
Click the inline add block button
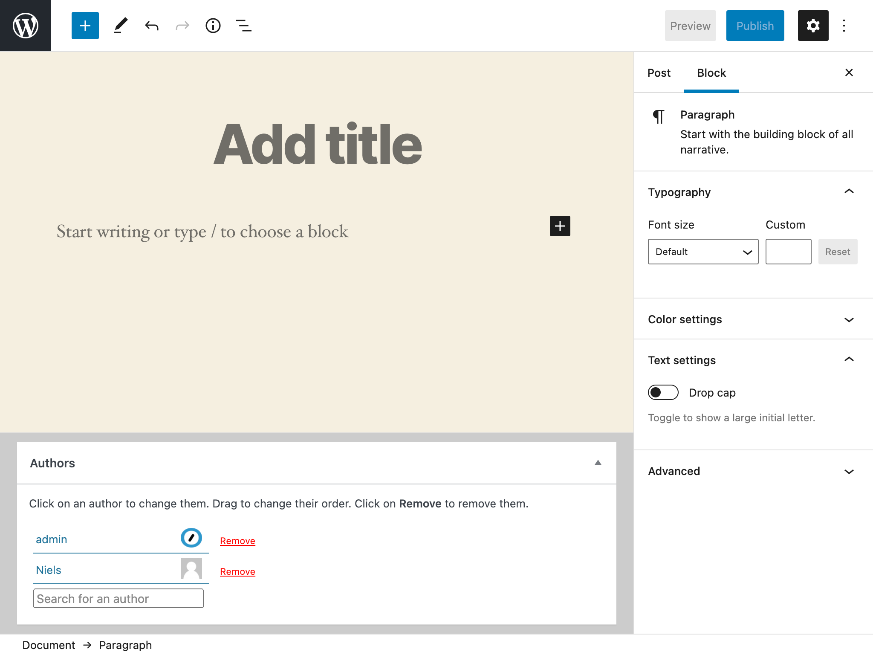tap(560, 226)
